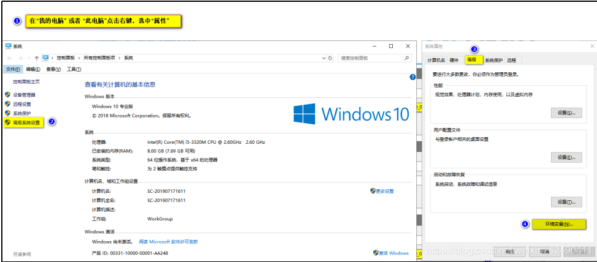Click the search magnifier icon
The width and height of the screenshot is (597, 262).
(406, 58)
